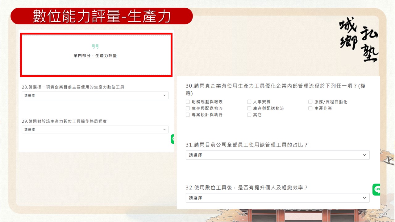Open the selection menu for question 32

(x=277, y=198)
